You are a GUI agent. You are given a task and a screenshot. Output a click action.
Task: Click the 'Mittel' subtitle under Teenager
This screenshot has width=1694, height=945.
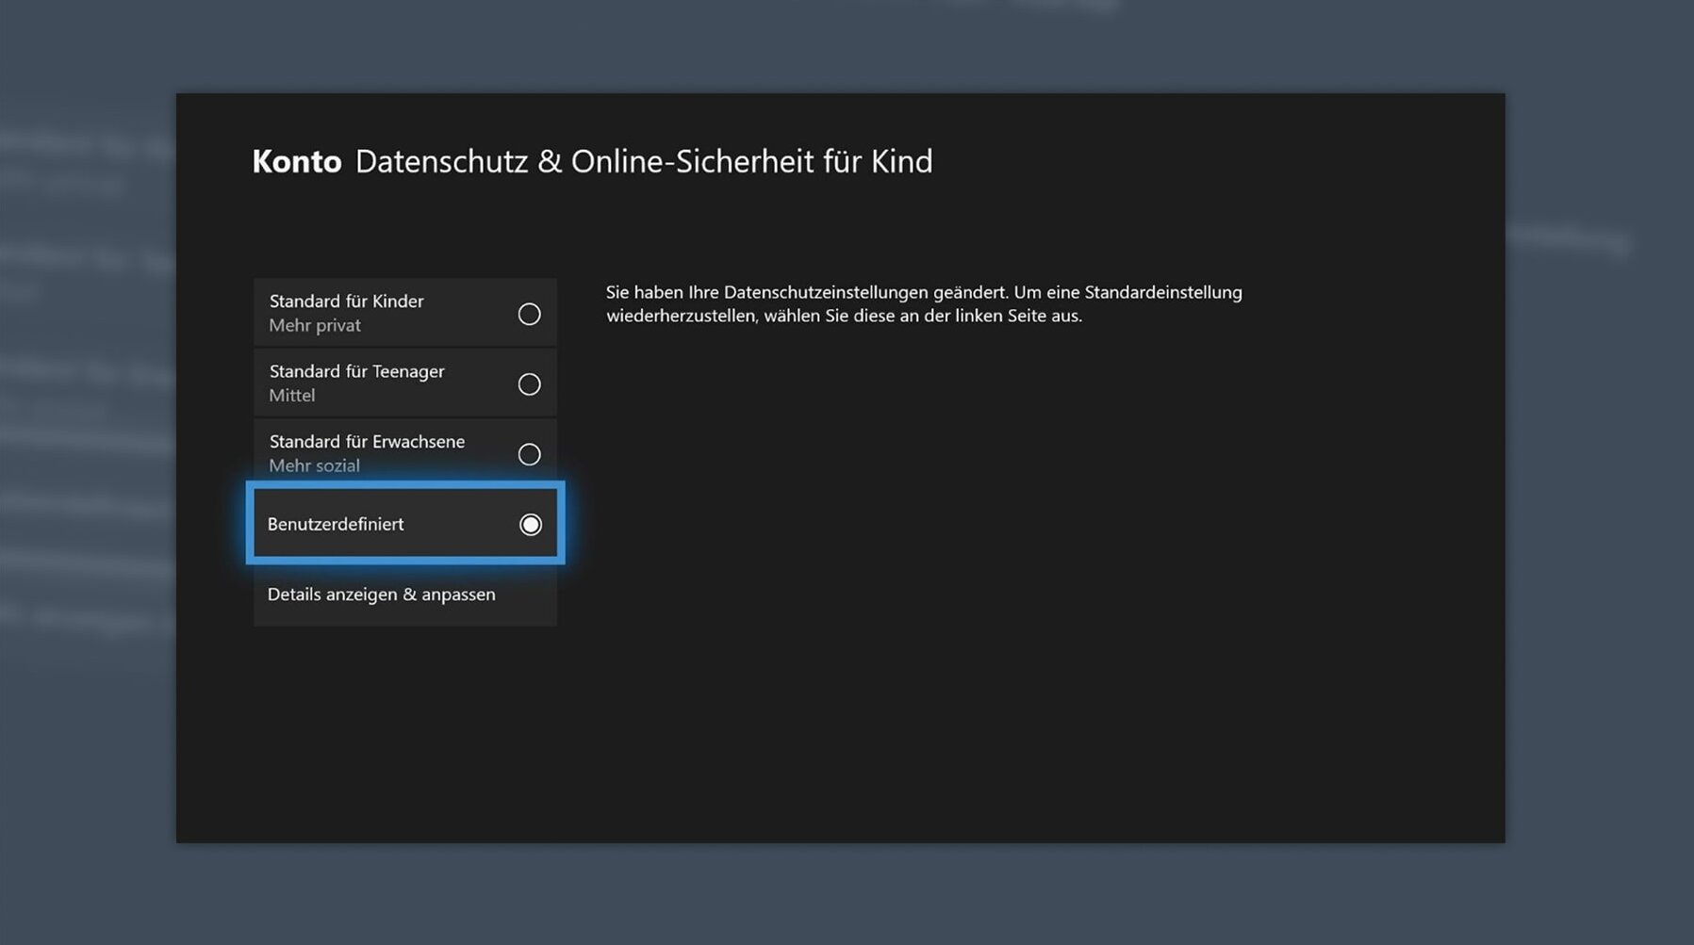pyautogui.click(x=292, y=396)
